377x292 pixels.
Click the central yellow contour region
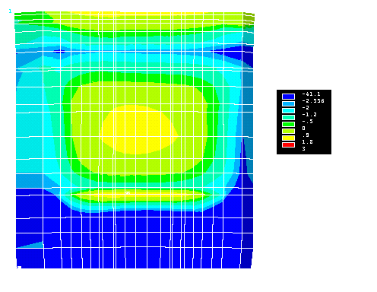click(x=138, y=129)
